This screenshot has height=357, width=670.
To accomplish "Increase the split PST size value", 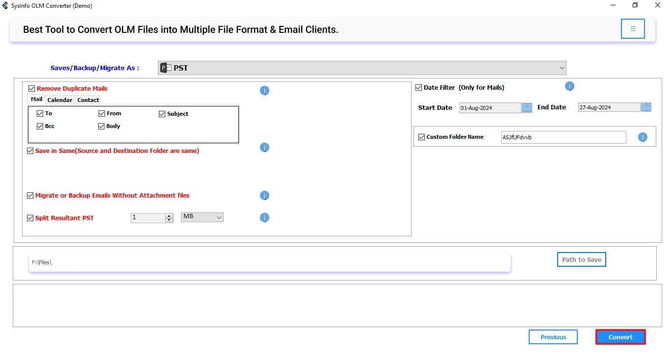I will coord(169,216).
